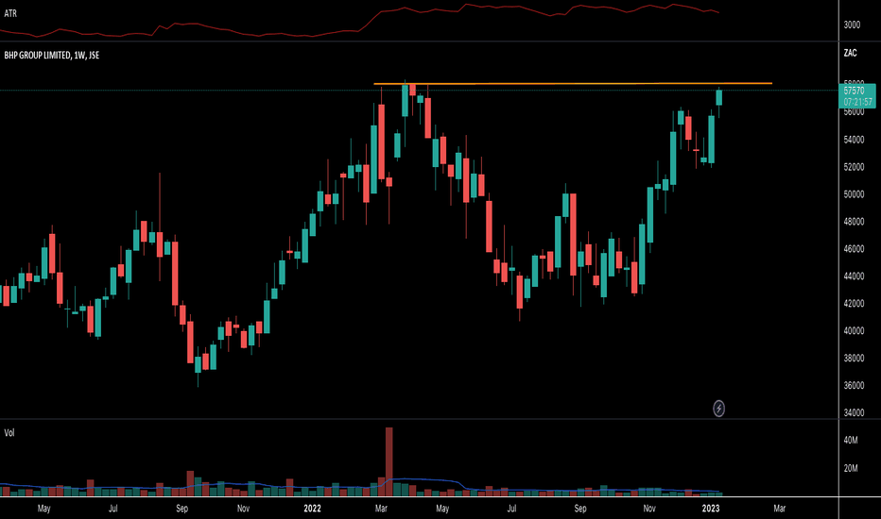Screen dimensions: 881x519
Task: Click the 2022 label on time axis
Action: pos(312,509)
